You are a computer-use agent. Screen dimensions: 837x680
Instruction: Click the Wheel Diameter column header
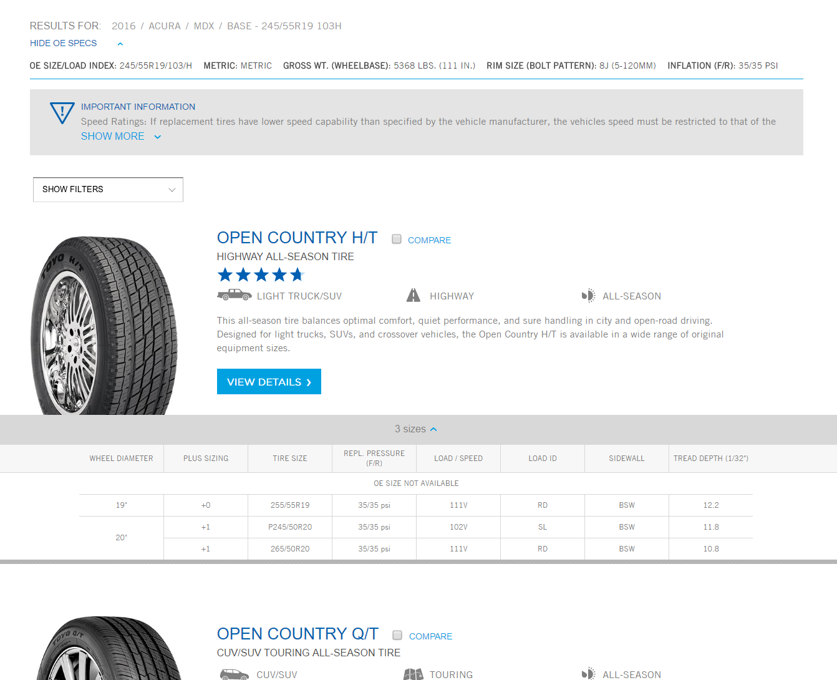[x=121, y=459]
